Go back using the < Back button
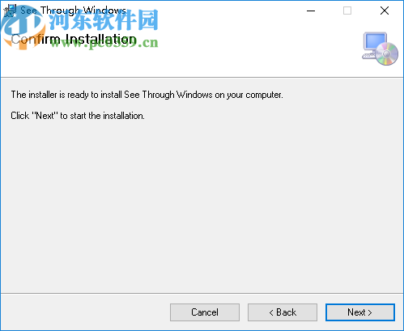Image resolution: width=404 pixels, height=331 pixels. point(283,312)
